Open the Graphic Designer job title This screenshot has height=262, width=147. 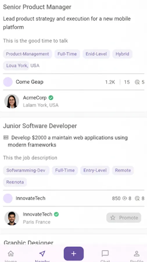click(28, 242)
